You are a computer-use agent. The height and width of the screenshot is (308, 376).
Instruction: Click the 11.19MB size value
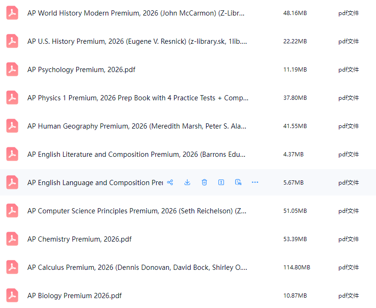click(295, 70)
